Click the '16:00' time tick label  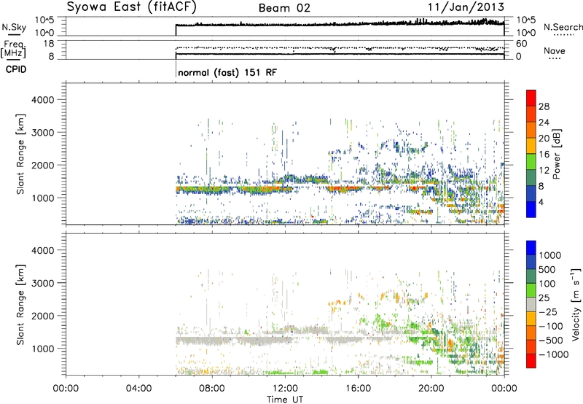tap(358, 389)
